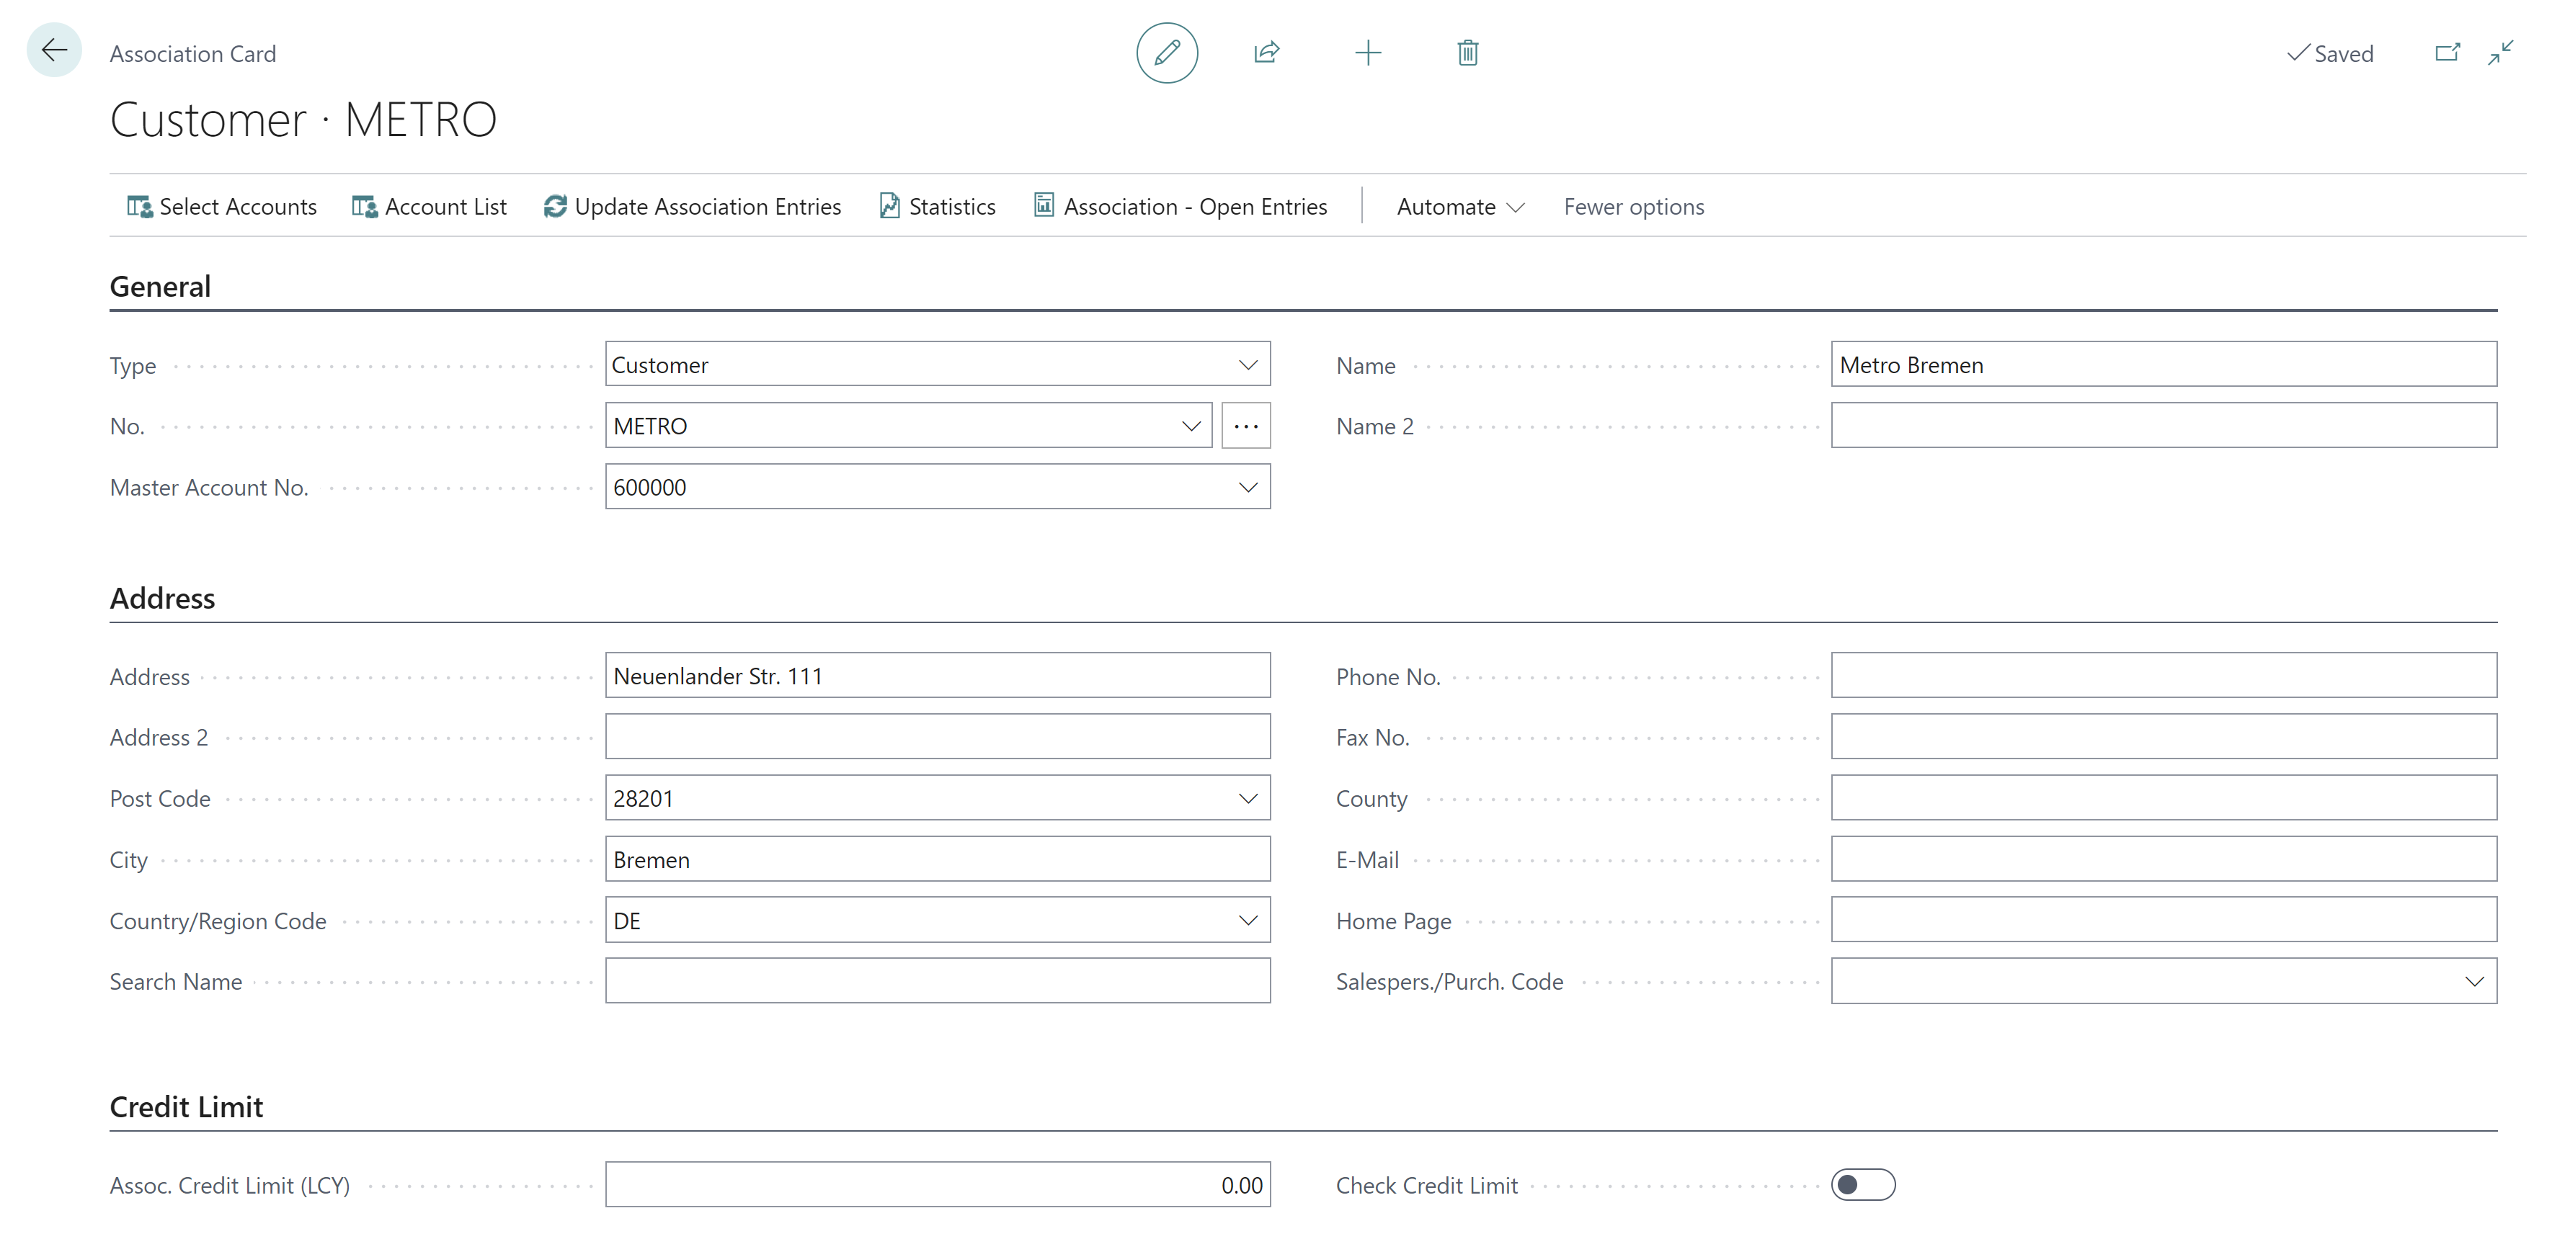
Task: Click the Saved status indicator
Action: tap(2329, 54)
